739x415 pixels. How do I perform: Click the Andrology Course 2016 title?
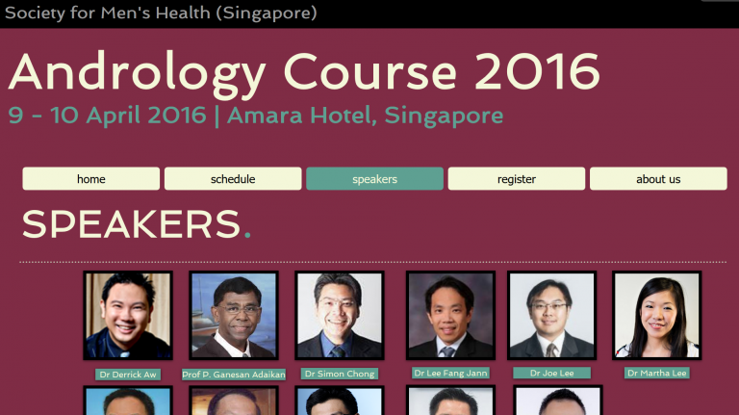[304, 72]
